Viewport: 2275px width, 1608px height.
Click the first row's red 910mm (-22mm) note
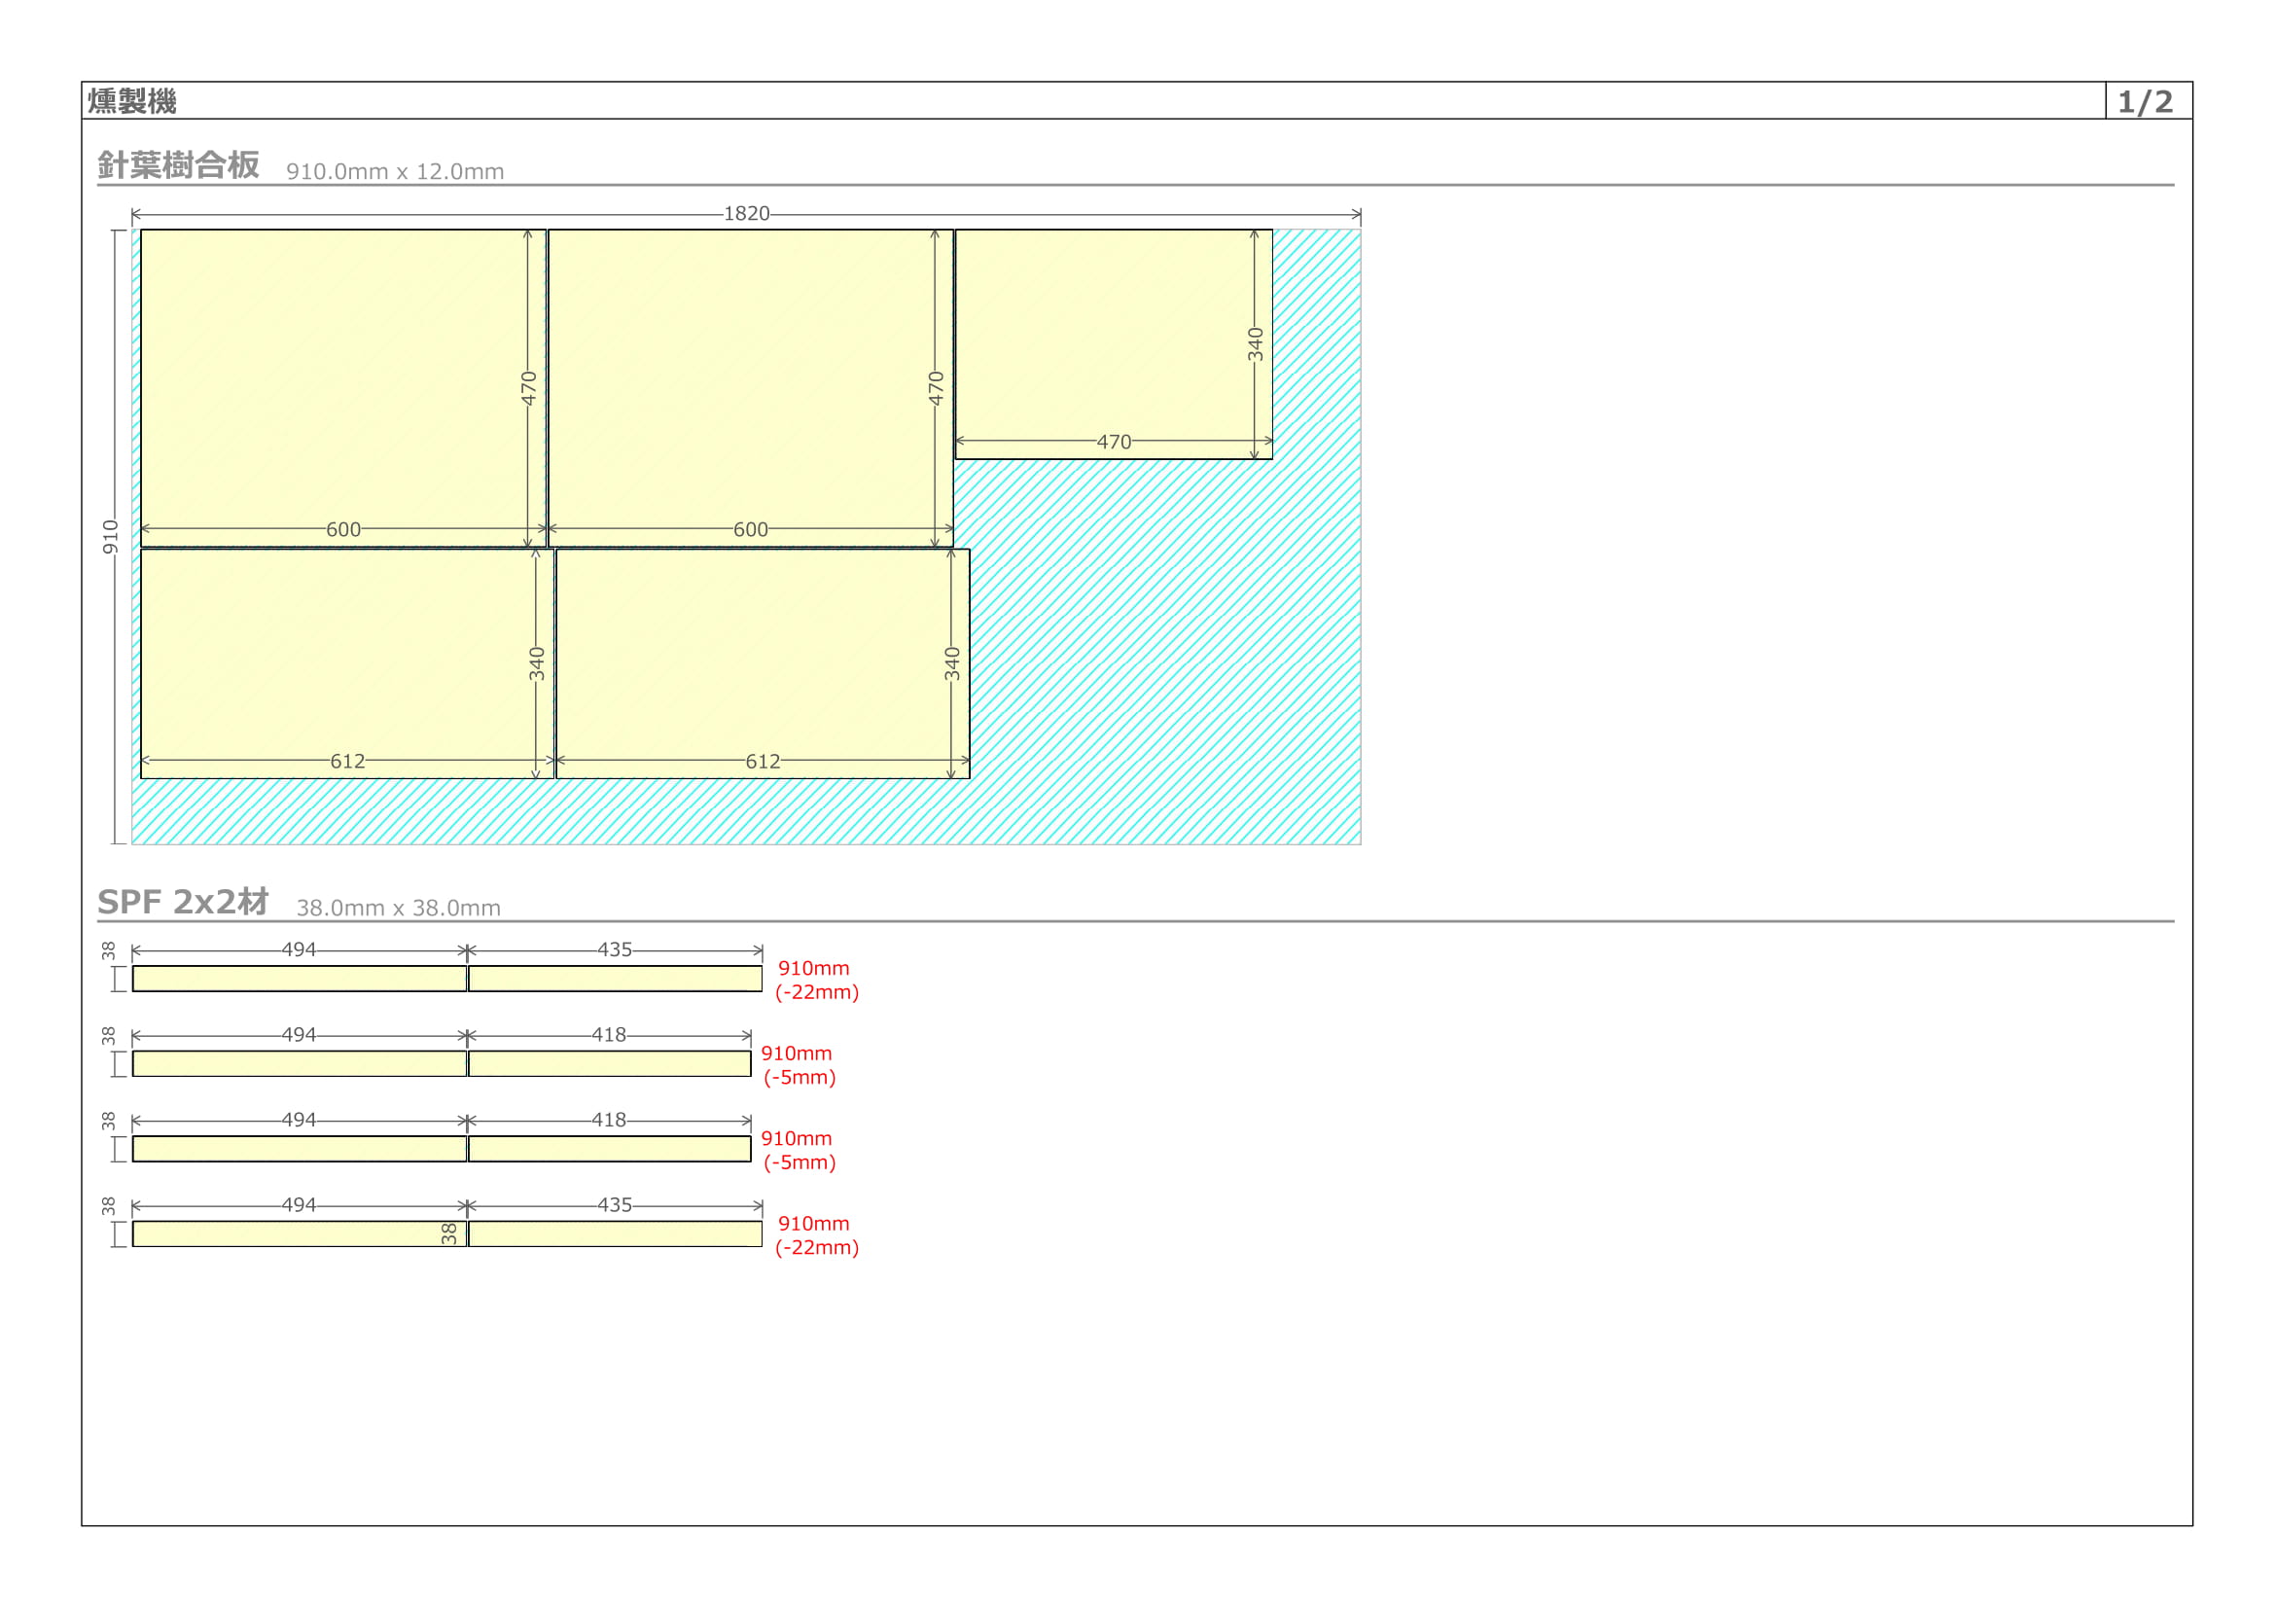(816, 980)
